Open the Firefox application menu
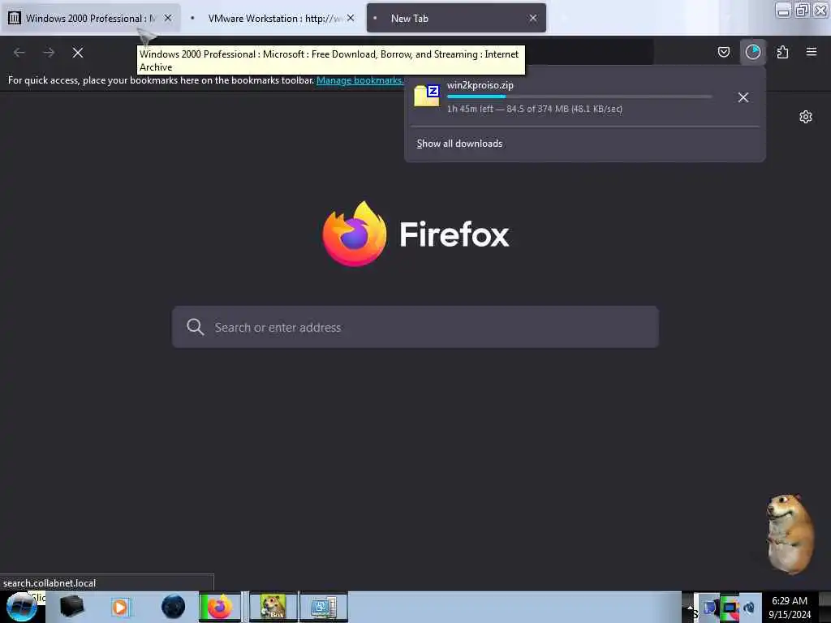Image resolution: width=831 pixels, height=623 pixels. point(812,52)
